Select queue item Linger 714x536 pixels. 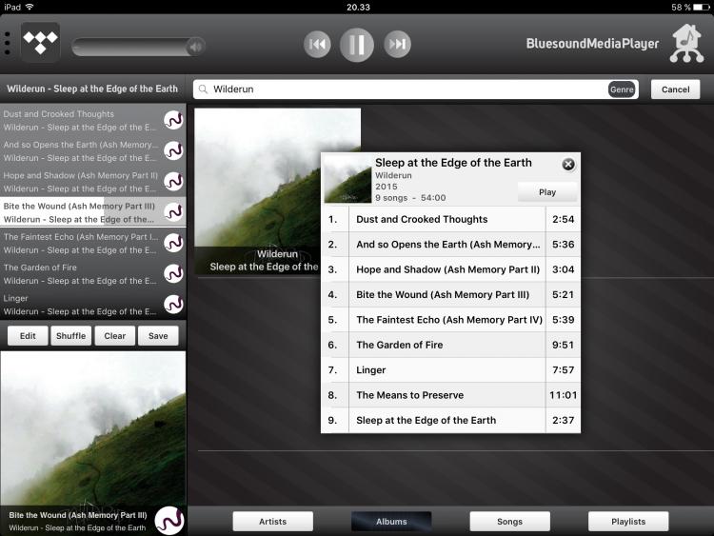pos(93,305)
